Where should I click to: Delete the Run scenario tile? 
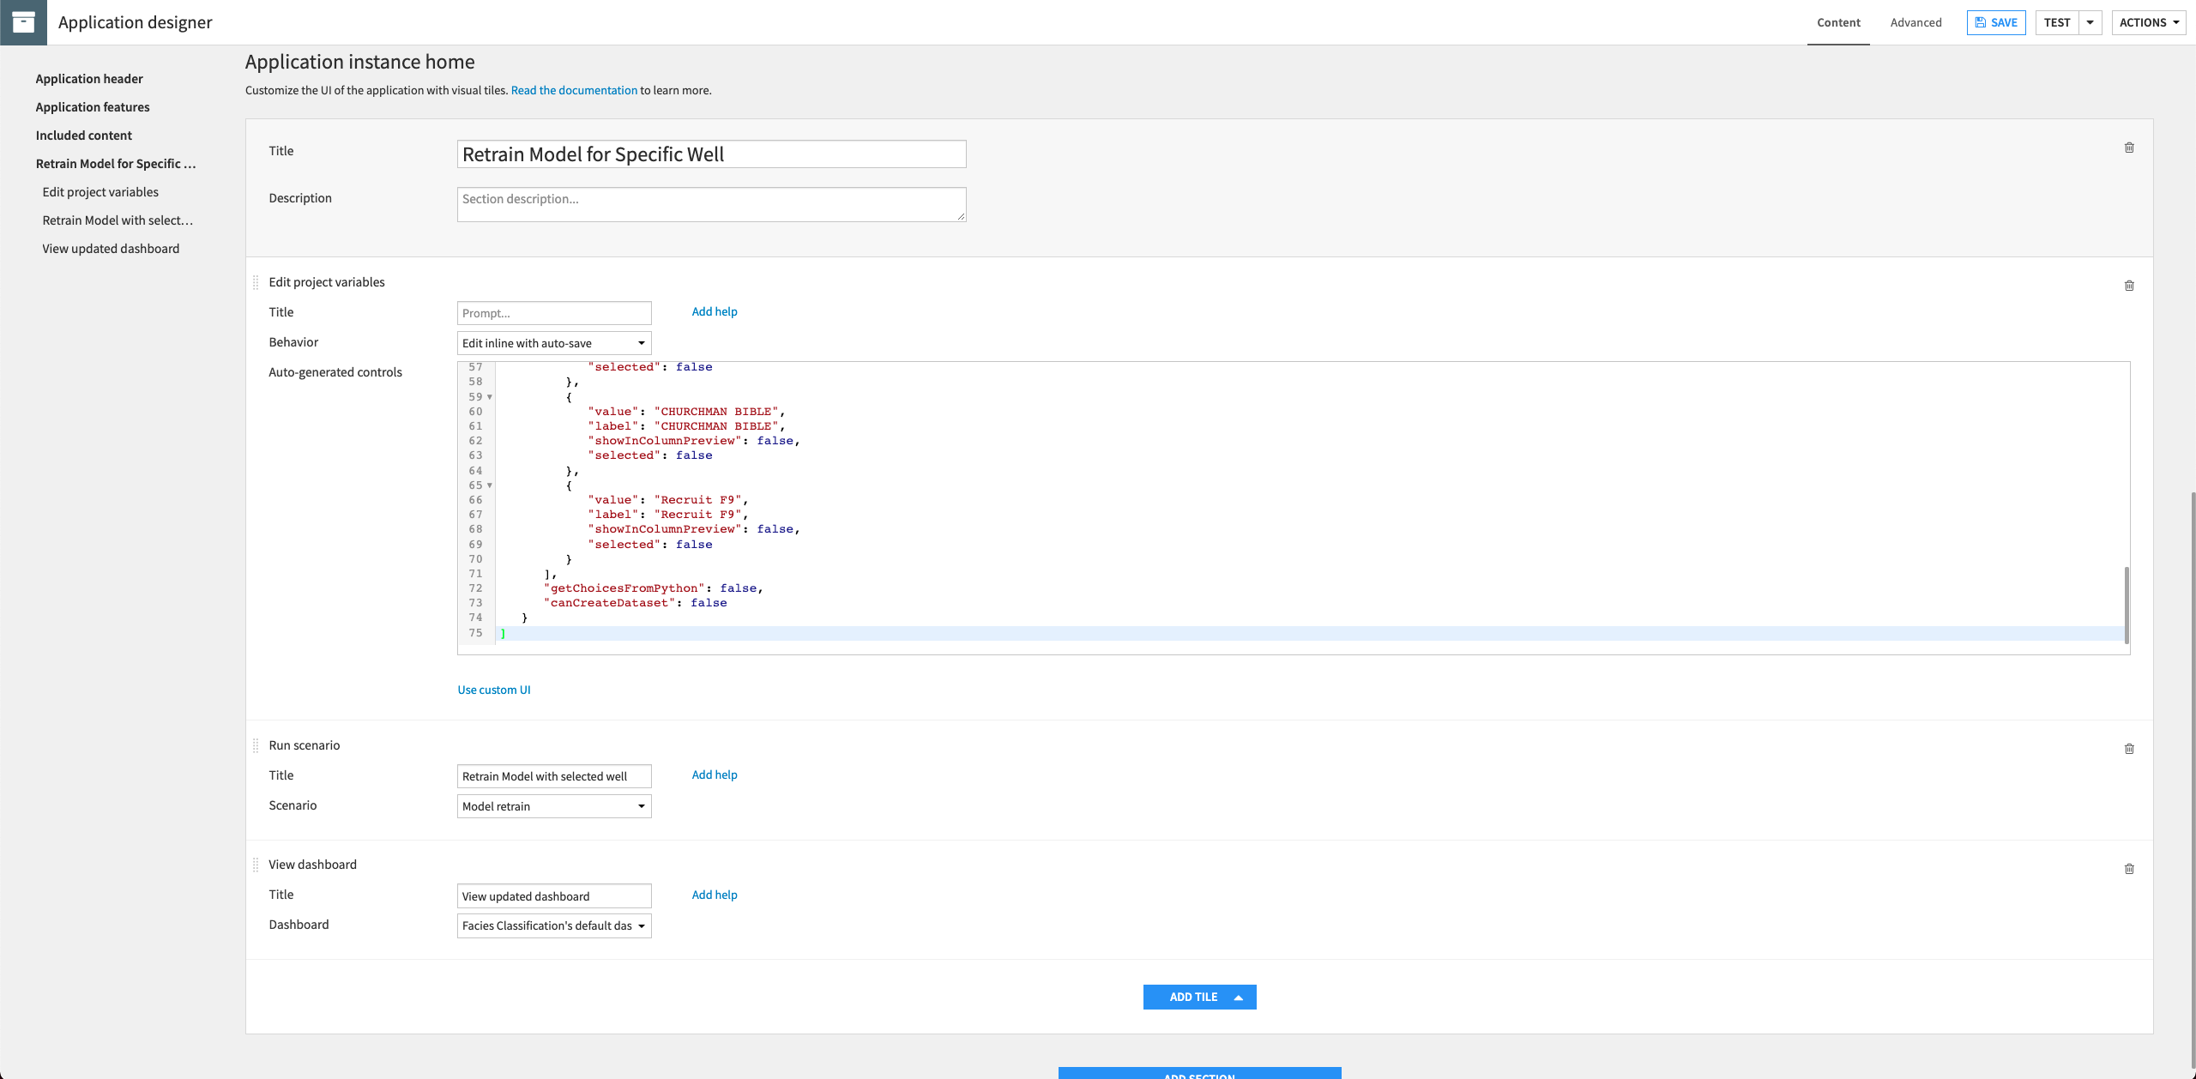(x=2130, y=748)
